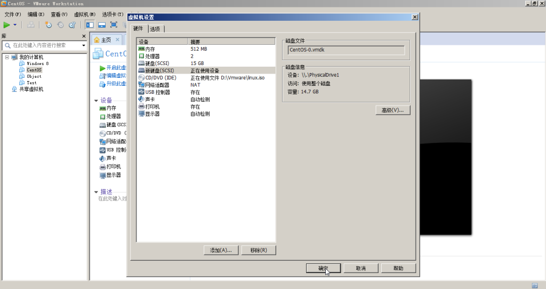Select Windows 8 in the library tree
Image resolution: width=546 pixels, height=289 pixels.
(x=38, y=63)
